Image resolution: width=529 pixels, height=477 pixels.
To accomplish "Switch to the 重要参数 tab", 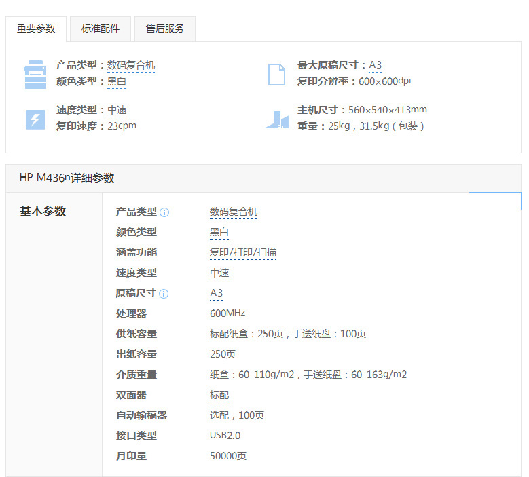I will pyautogui.click(x=36, y=29).
